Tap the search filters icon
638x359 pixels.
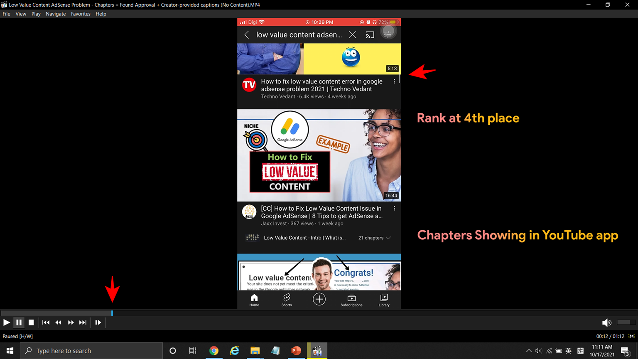click(x=388, y=34)
